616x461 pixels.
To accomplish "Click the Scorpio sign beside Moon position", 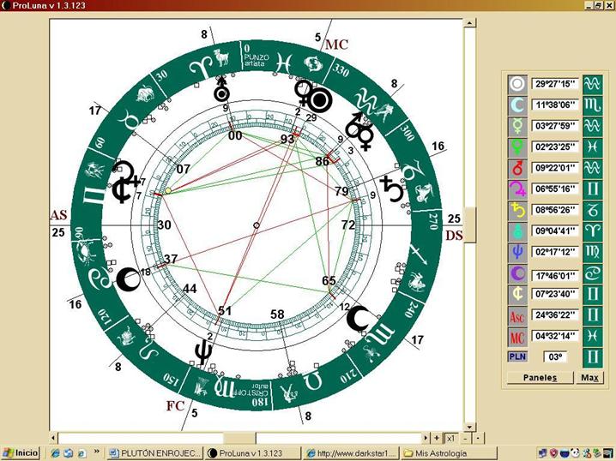I will tap(592, 105).
